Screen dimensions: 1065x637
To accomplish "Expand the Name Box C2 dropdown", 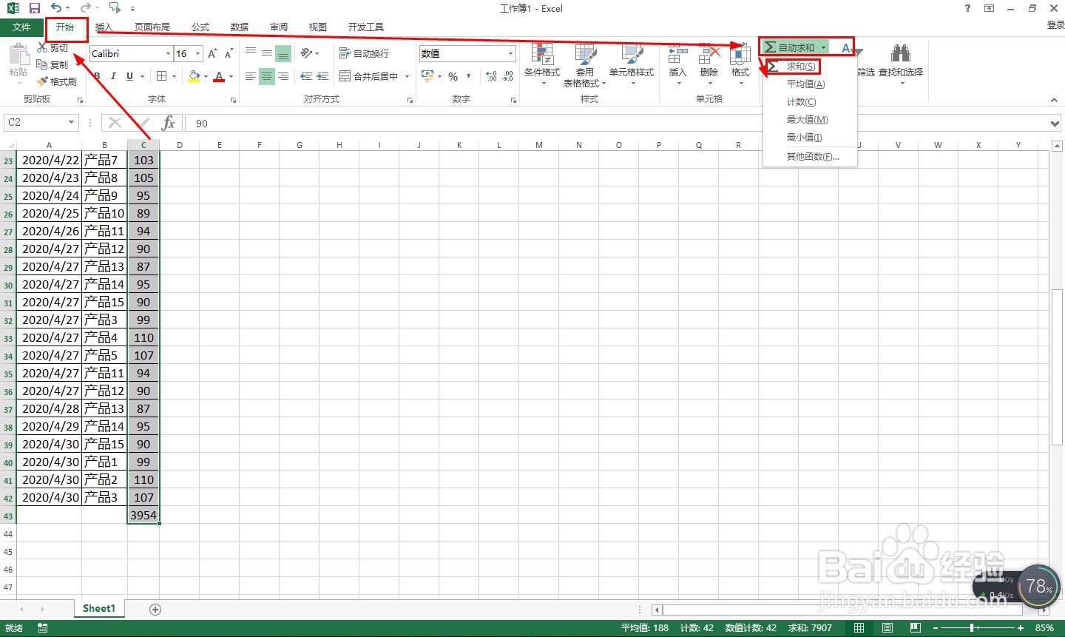I will 71,123.
